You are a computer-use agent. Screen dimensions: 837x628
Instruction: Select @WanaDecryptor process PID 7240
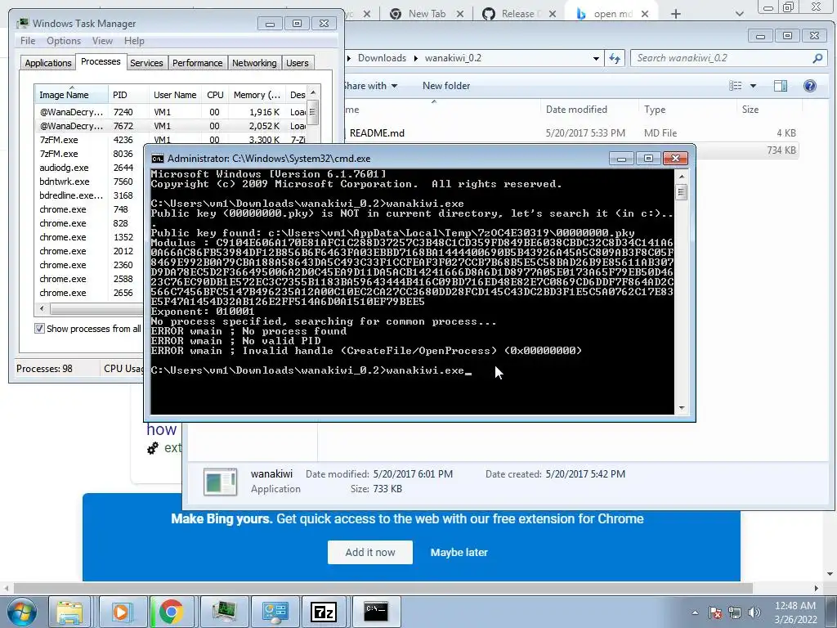[172, 111]
